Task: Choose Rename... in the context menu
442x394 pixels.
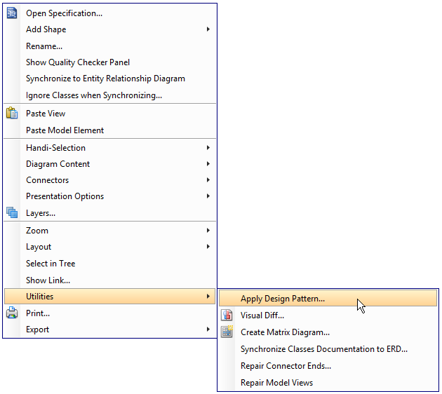Action: pos(110,46)
